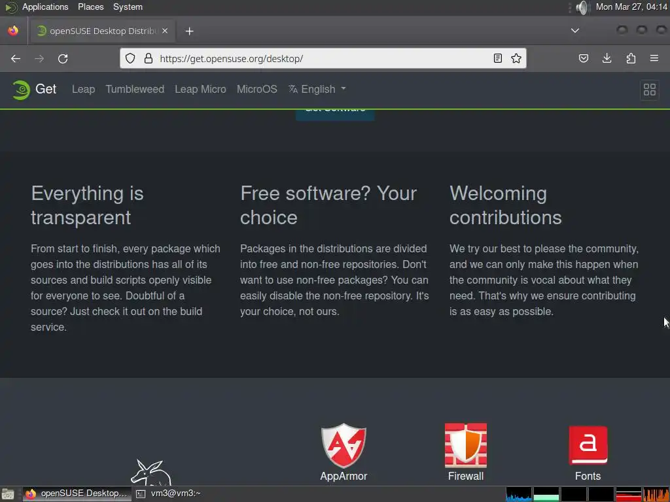
Task: Focus openSUSE Desktop taskbar window button
Action: [x=77, y=494]
